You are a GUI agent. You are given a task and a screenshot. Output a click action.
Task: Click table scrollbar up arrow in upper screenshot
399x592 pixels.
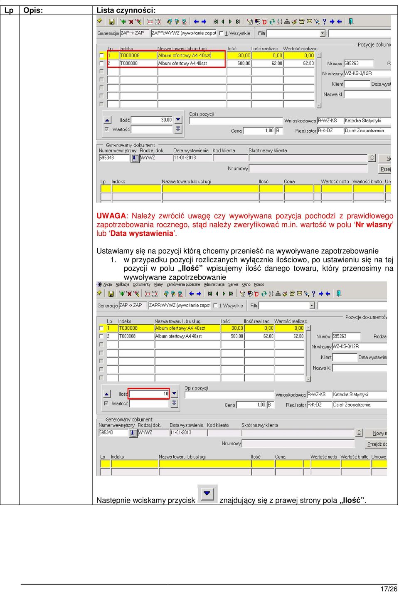tap(319, 55)
